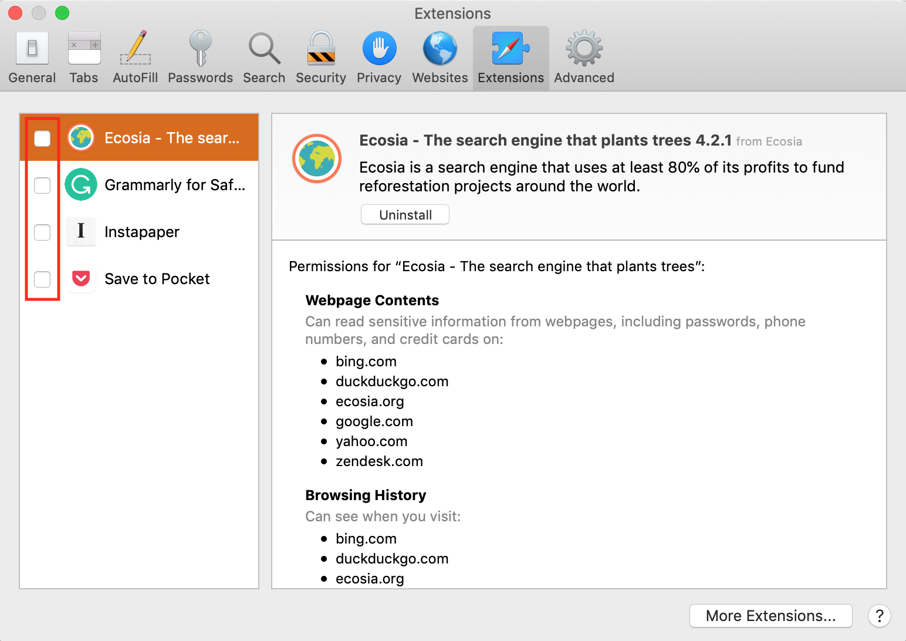This screenshot has width=906, height=641.
Task: Check the Save to Pocket checkbox
Action: (42, 279)
